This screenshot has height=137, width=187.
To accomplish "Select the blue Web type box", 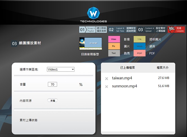I will pyautogui.click(x=139, y=46).
